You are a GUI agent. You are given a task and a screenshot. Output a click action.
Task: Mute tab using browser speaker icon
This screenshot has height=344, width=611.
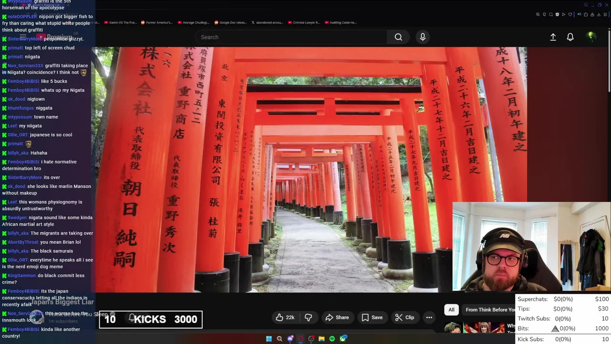point(579,14)
